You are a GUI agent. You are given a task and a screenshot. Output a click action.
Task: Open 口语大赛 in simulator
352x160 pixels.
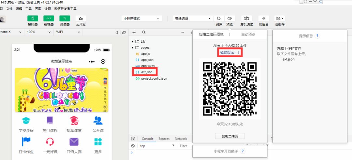click(74, 146)
